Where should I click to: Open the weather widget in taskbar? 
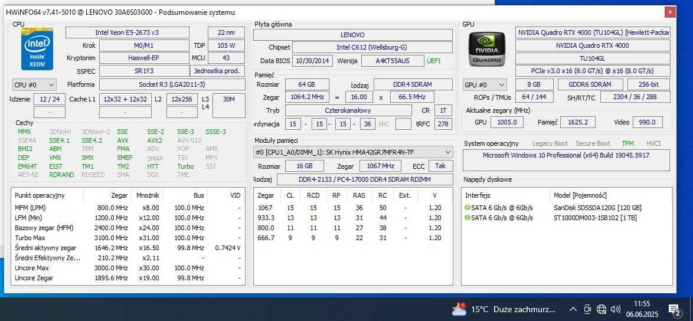pos(504,309)
